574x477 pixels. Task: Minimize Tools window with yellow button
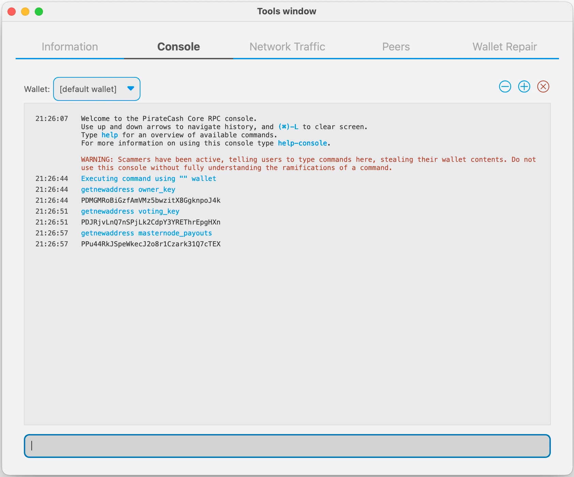point(25,12)
